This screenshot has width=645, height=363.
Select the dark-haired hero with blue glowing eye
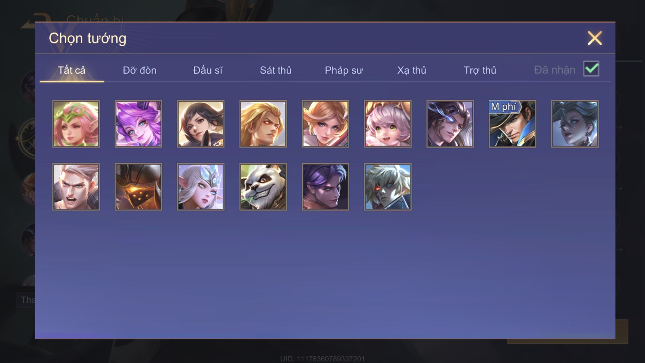click(450, 124)
